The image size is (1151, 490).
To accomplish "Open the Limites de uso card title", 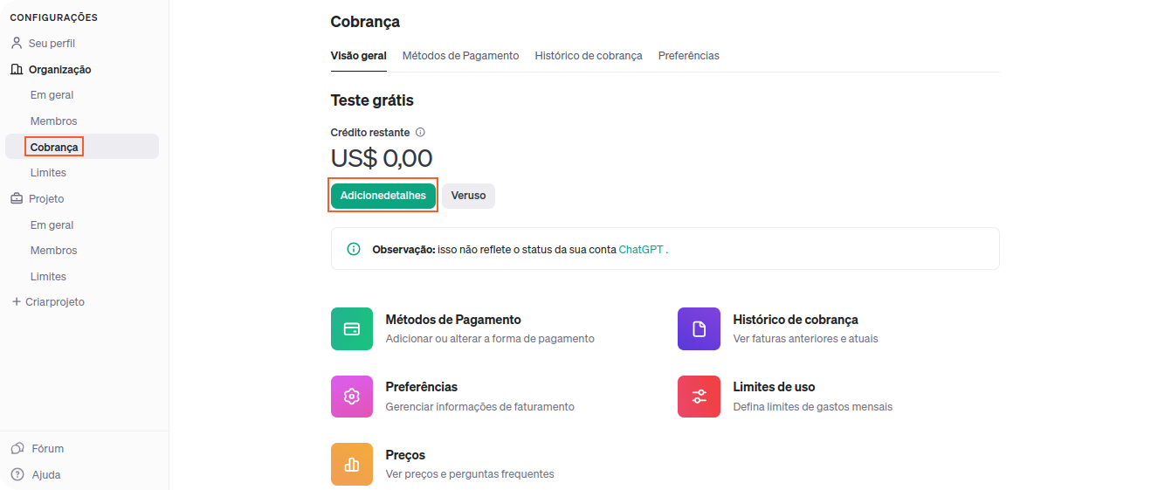I will (x=775, y=387).
